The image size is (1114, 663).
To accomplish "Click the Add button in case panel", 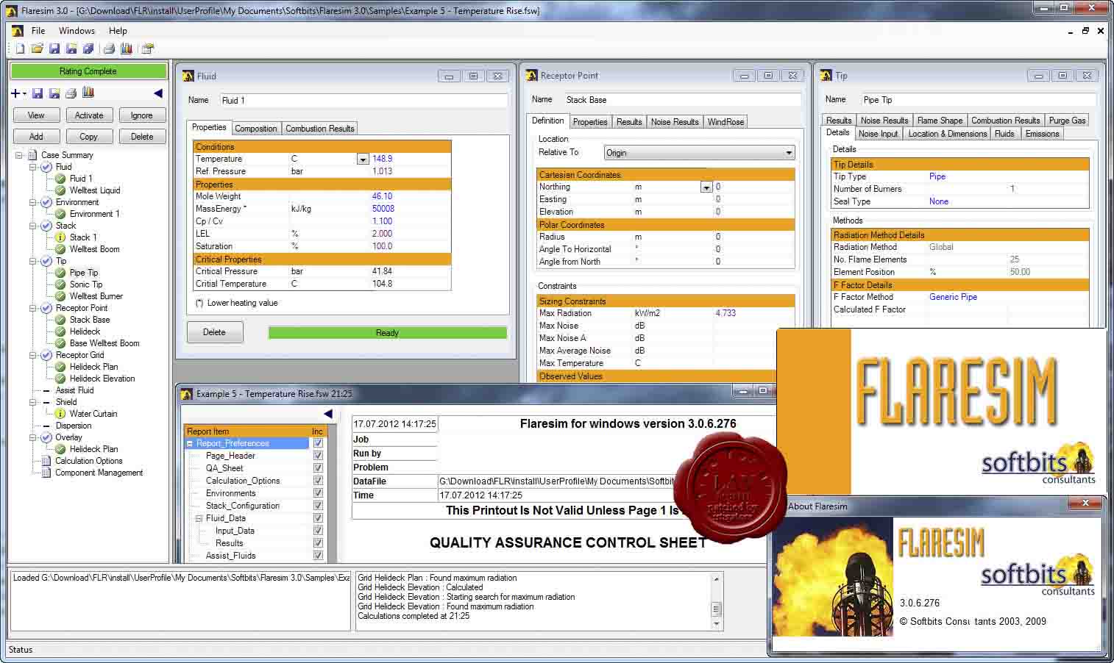I will pos(36,137).
